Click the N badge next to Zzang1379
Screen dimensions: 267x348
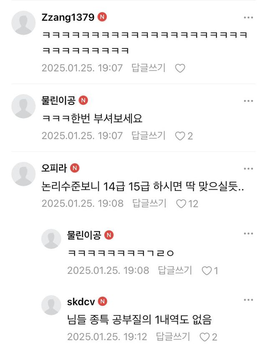[102, 17]
